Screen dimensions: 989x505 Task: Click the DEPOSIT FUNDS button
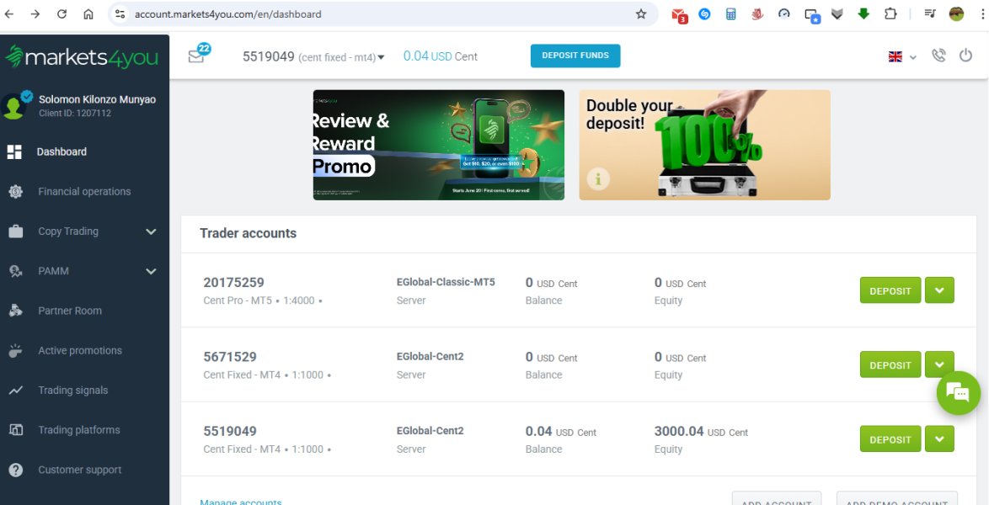(x=575, y=56)
